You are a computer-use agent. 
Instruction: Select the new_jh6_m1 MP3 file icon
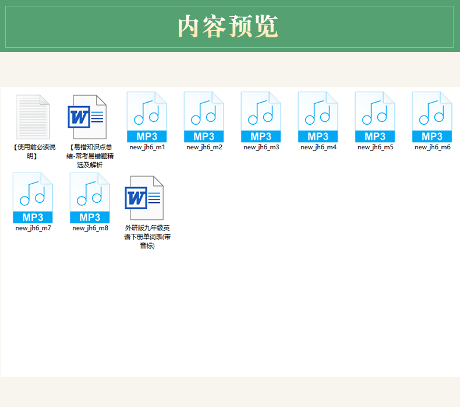(x=147, y=117)
